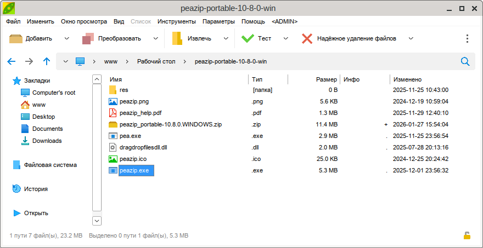Click the green Тест checkmark icon
483x248 pixels.
click(248, 38)
